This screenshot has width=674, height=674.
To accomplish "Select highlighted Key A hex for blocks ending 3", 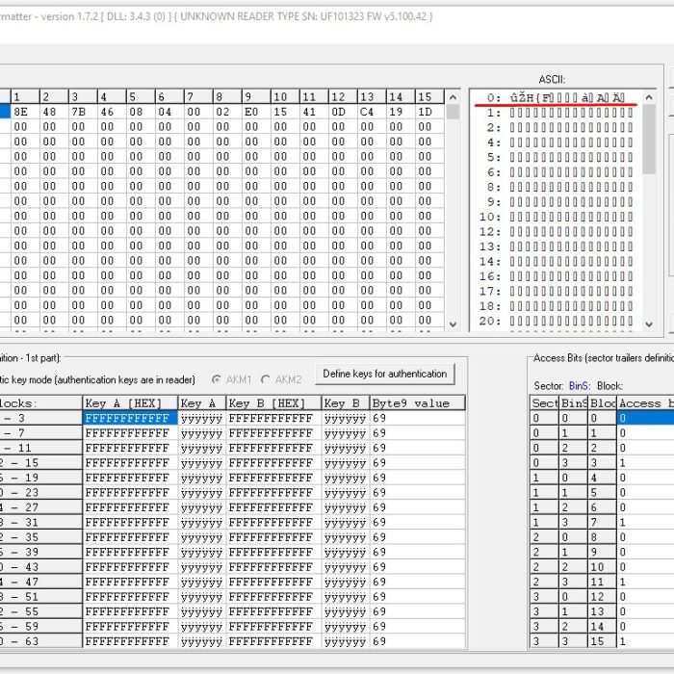I will click(x=130, y=418).
